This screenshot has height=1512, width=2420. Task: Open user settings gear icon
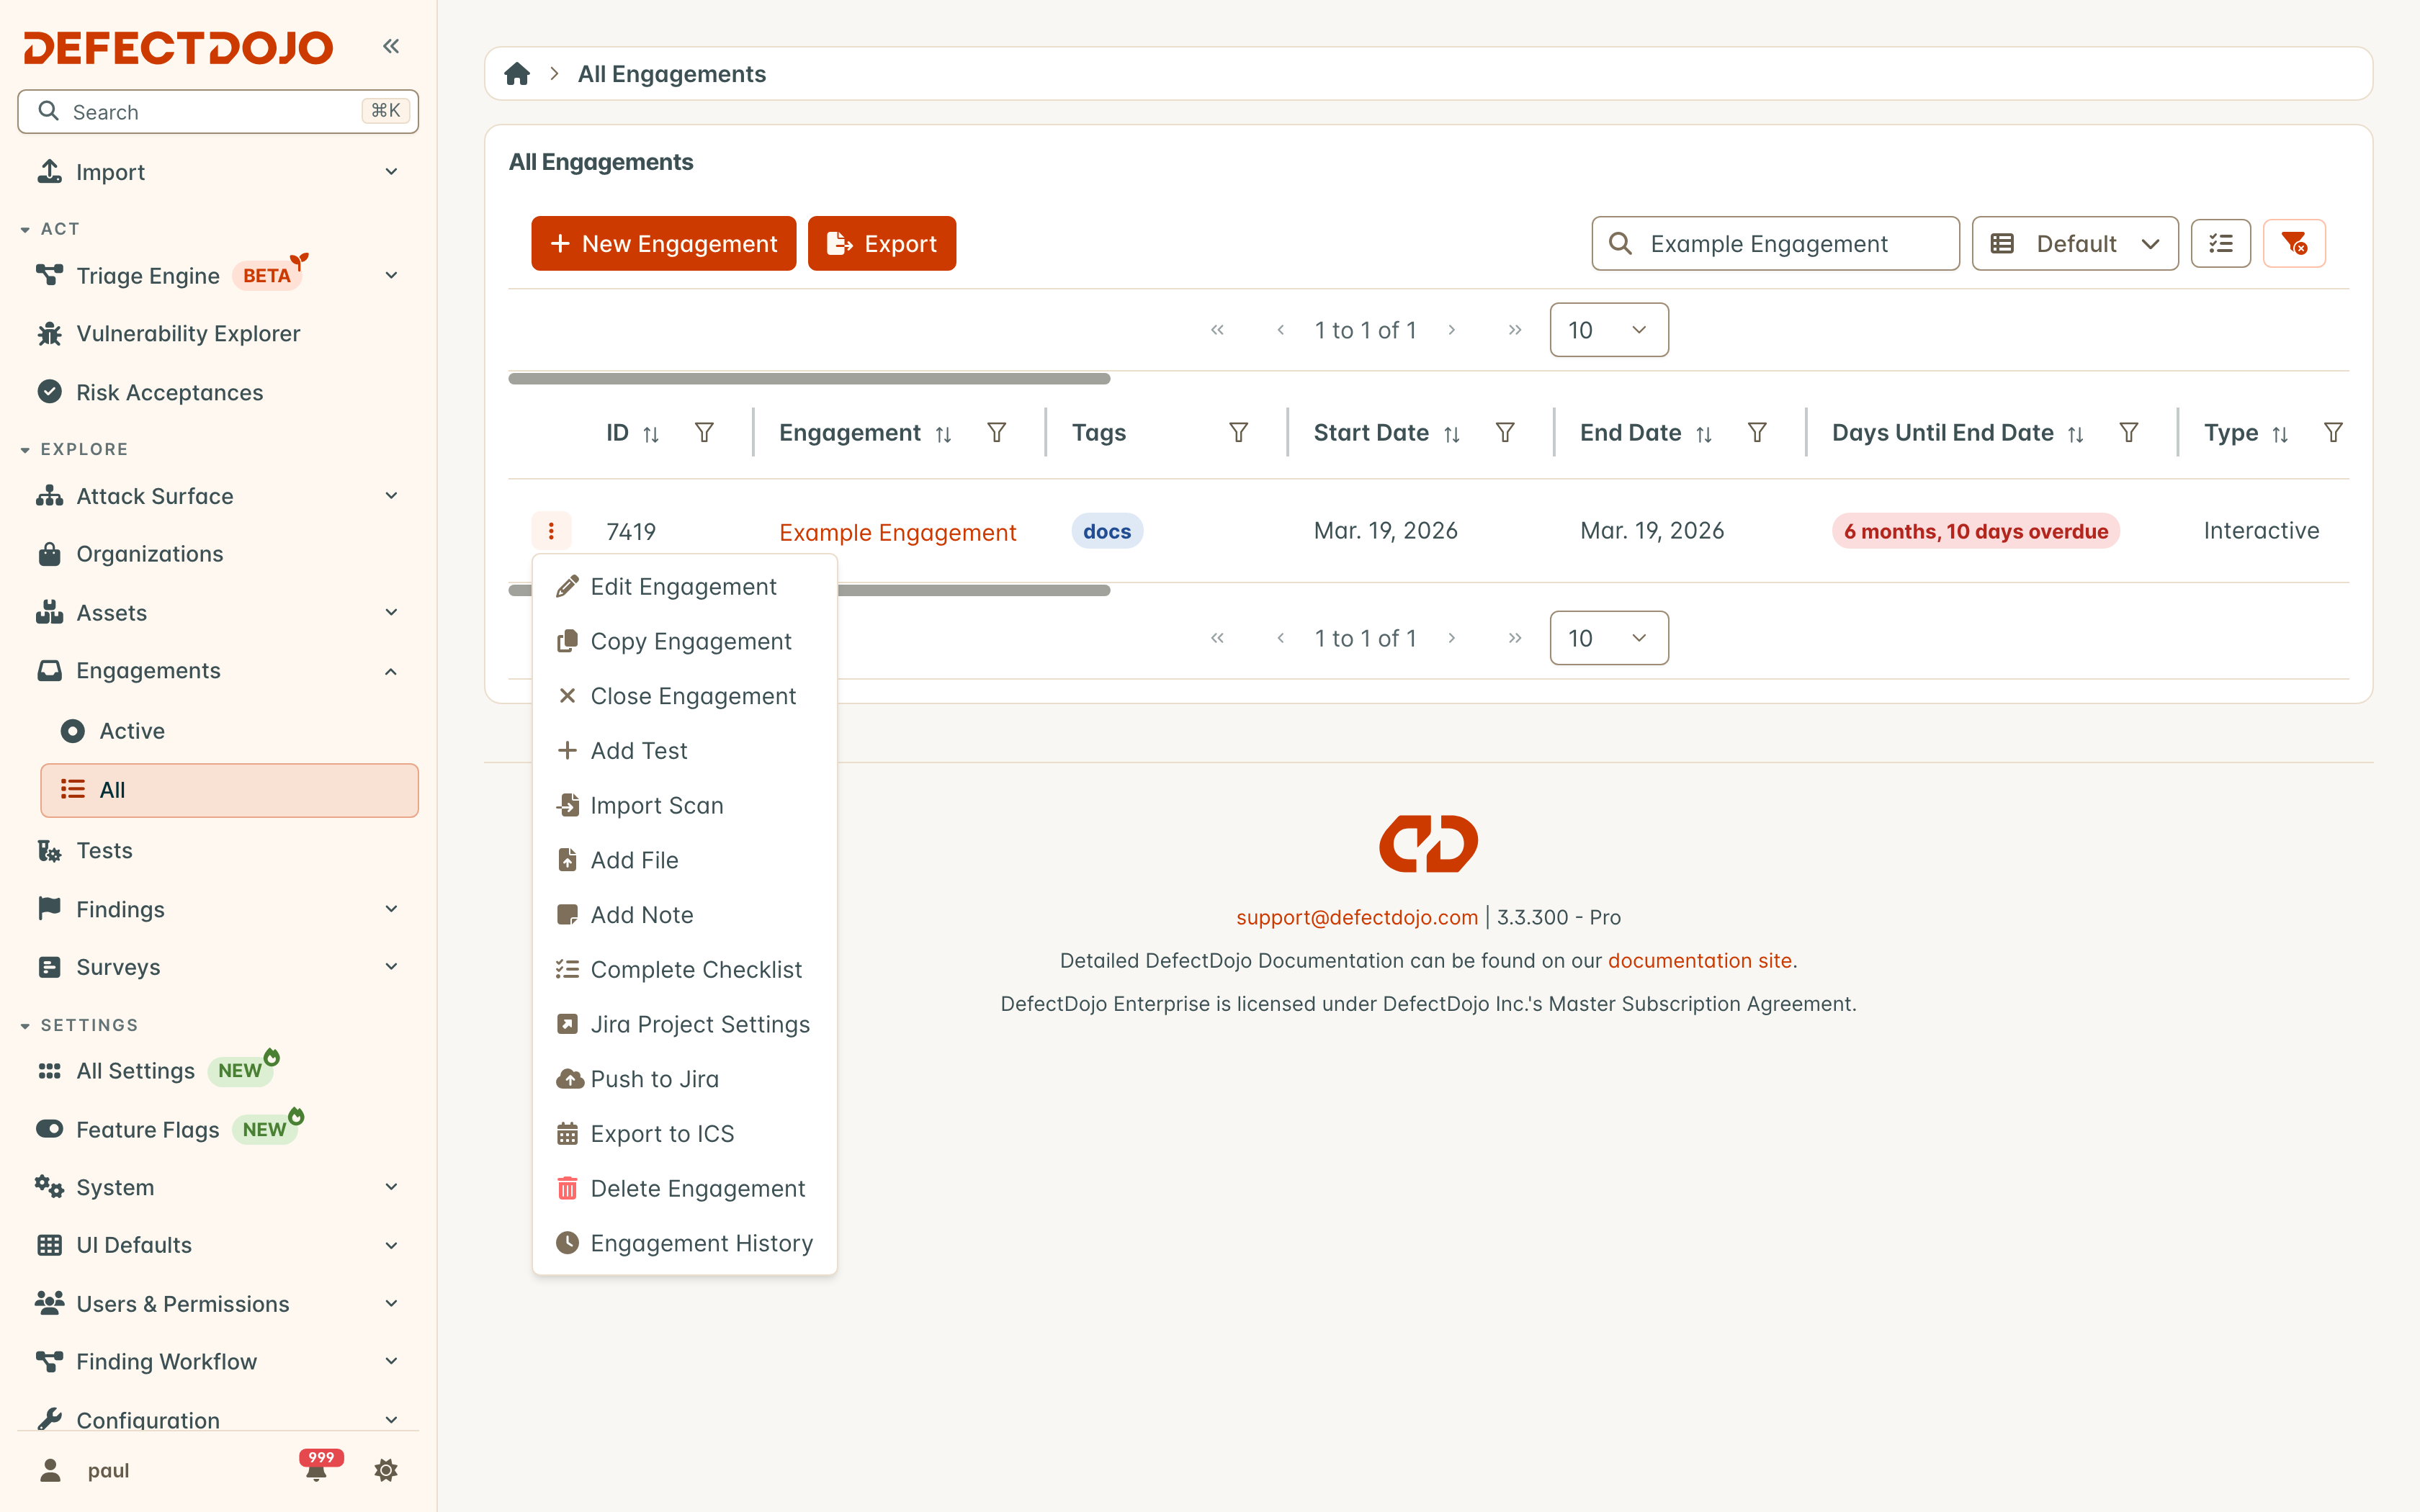(386, 1470)
